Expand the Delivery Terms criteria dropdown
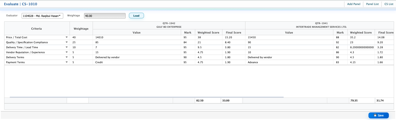 (x=67, y=57)
